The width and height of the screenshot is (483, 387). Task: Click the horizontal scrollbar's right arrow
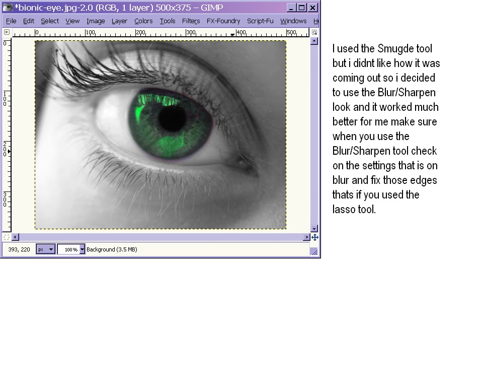click(x=307, y=237)
